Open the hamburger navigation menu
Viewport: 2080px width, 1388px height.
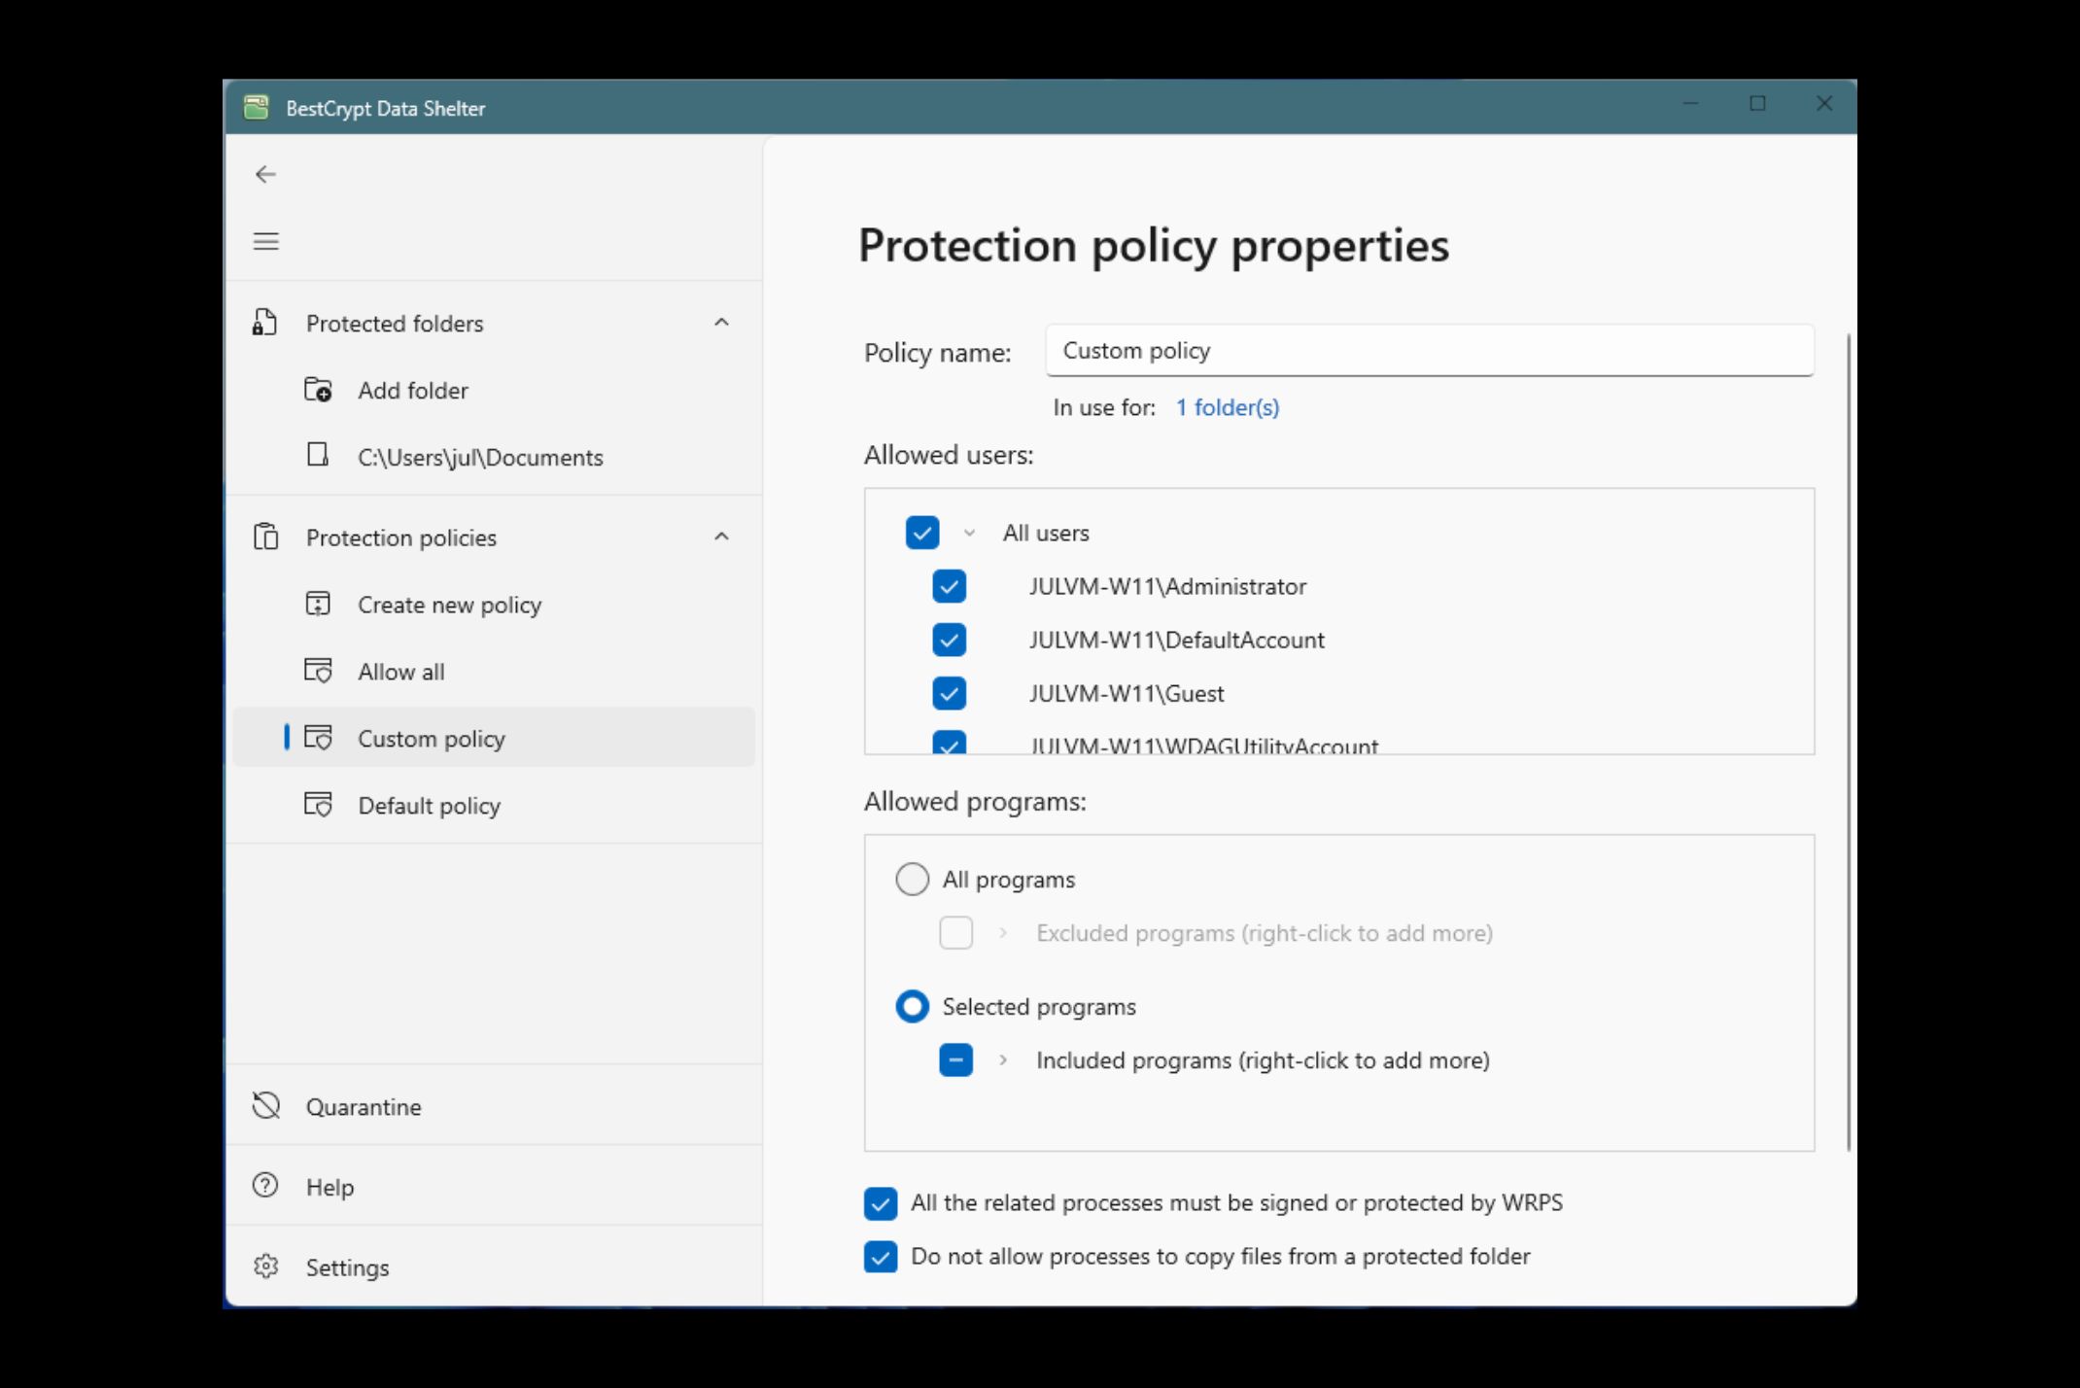coord(265,241)
